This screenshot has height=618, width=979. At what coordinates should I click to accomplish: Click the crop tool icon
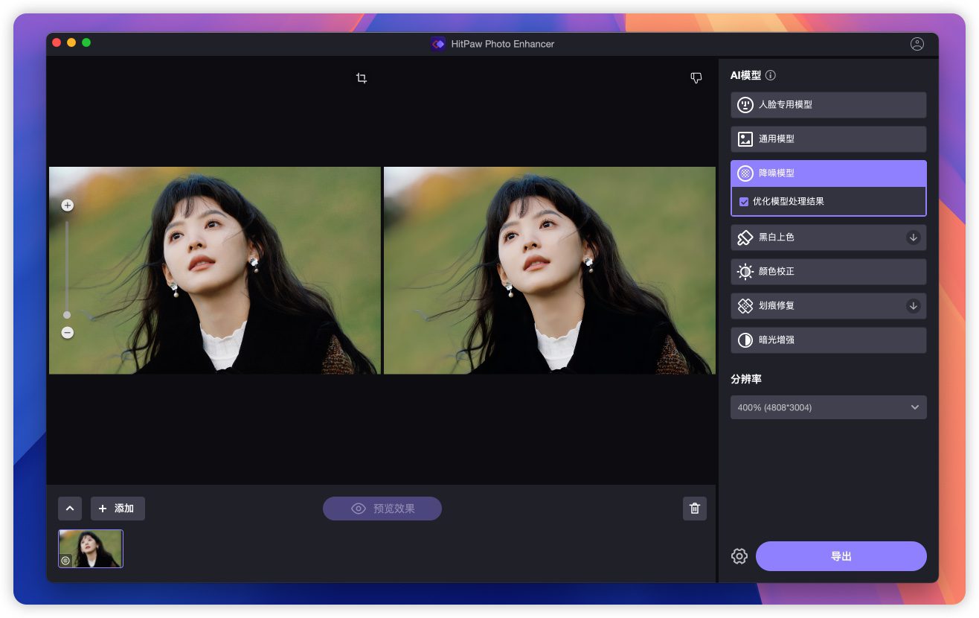point(362,78)
